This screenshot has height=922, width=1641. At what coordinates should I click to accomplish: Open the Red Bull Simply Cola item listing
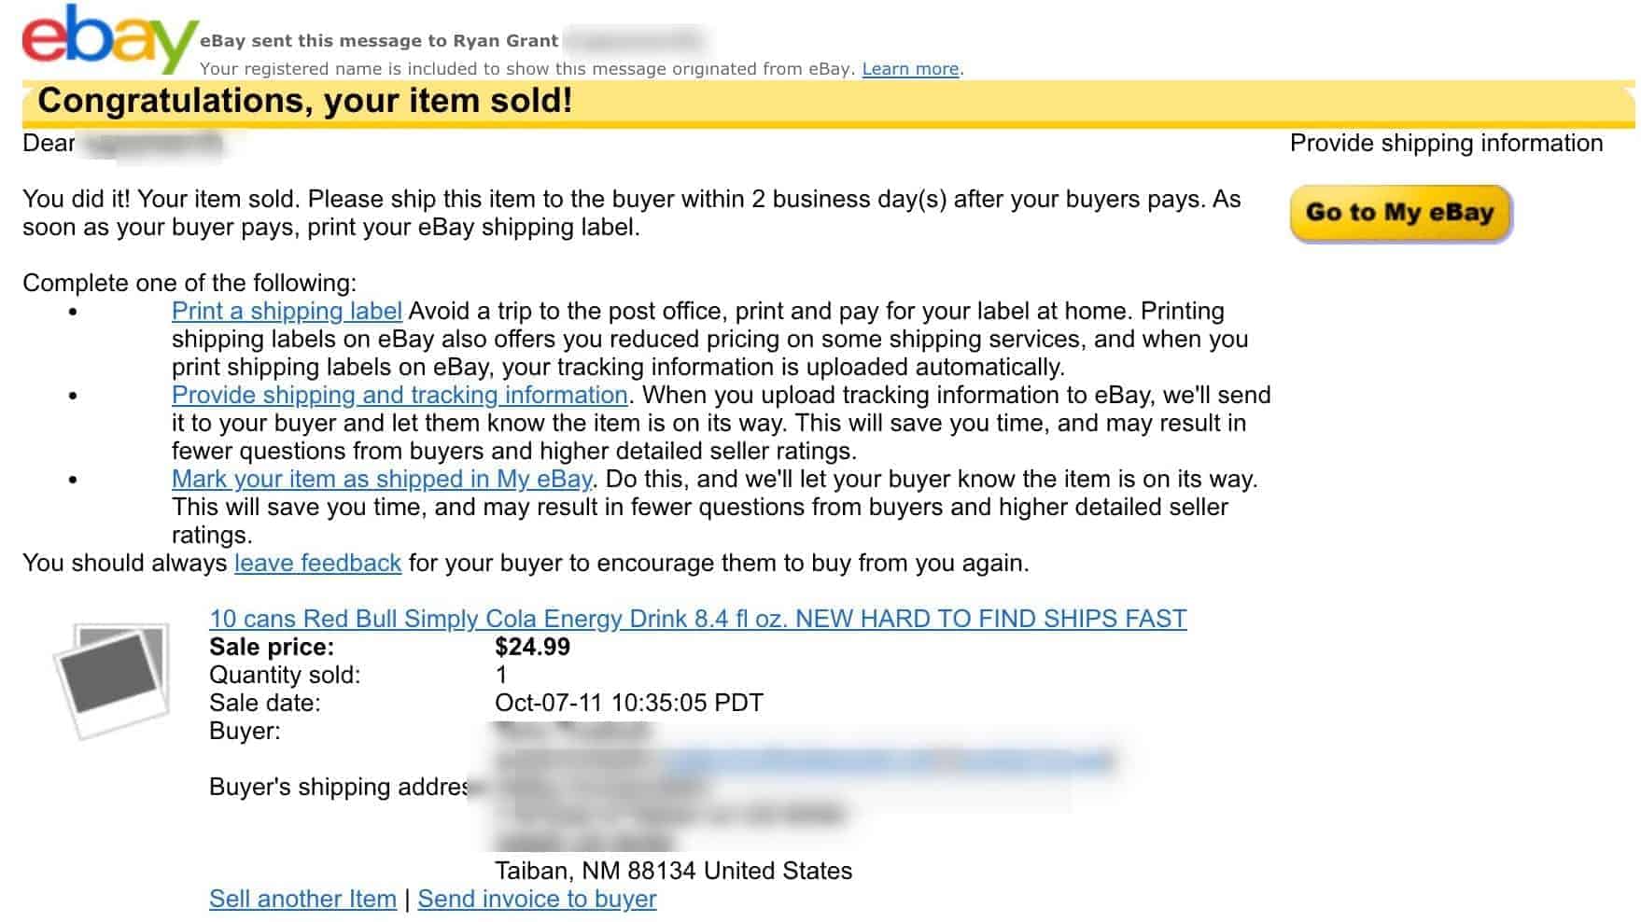(x=698, y=618)
